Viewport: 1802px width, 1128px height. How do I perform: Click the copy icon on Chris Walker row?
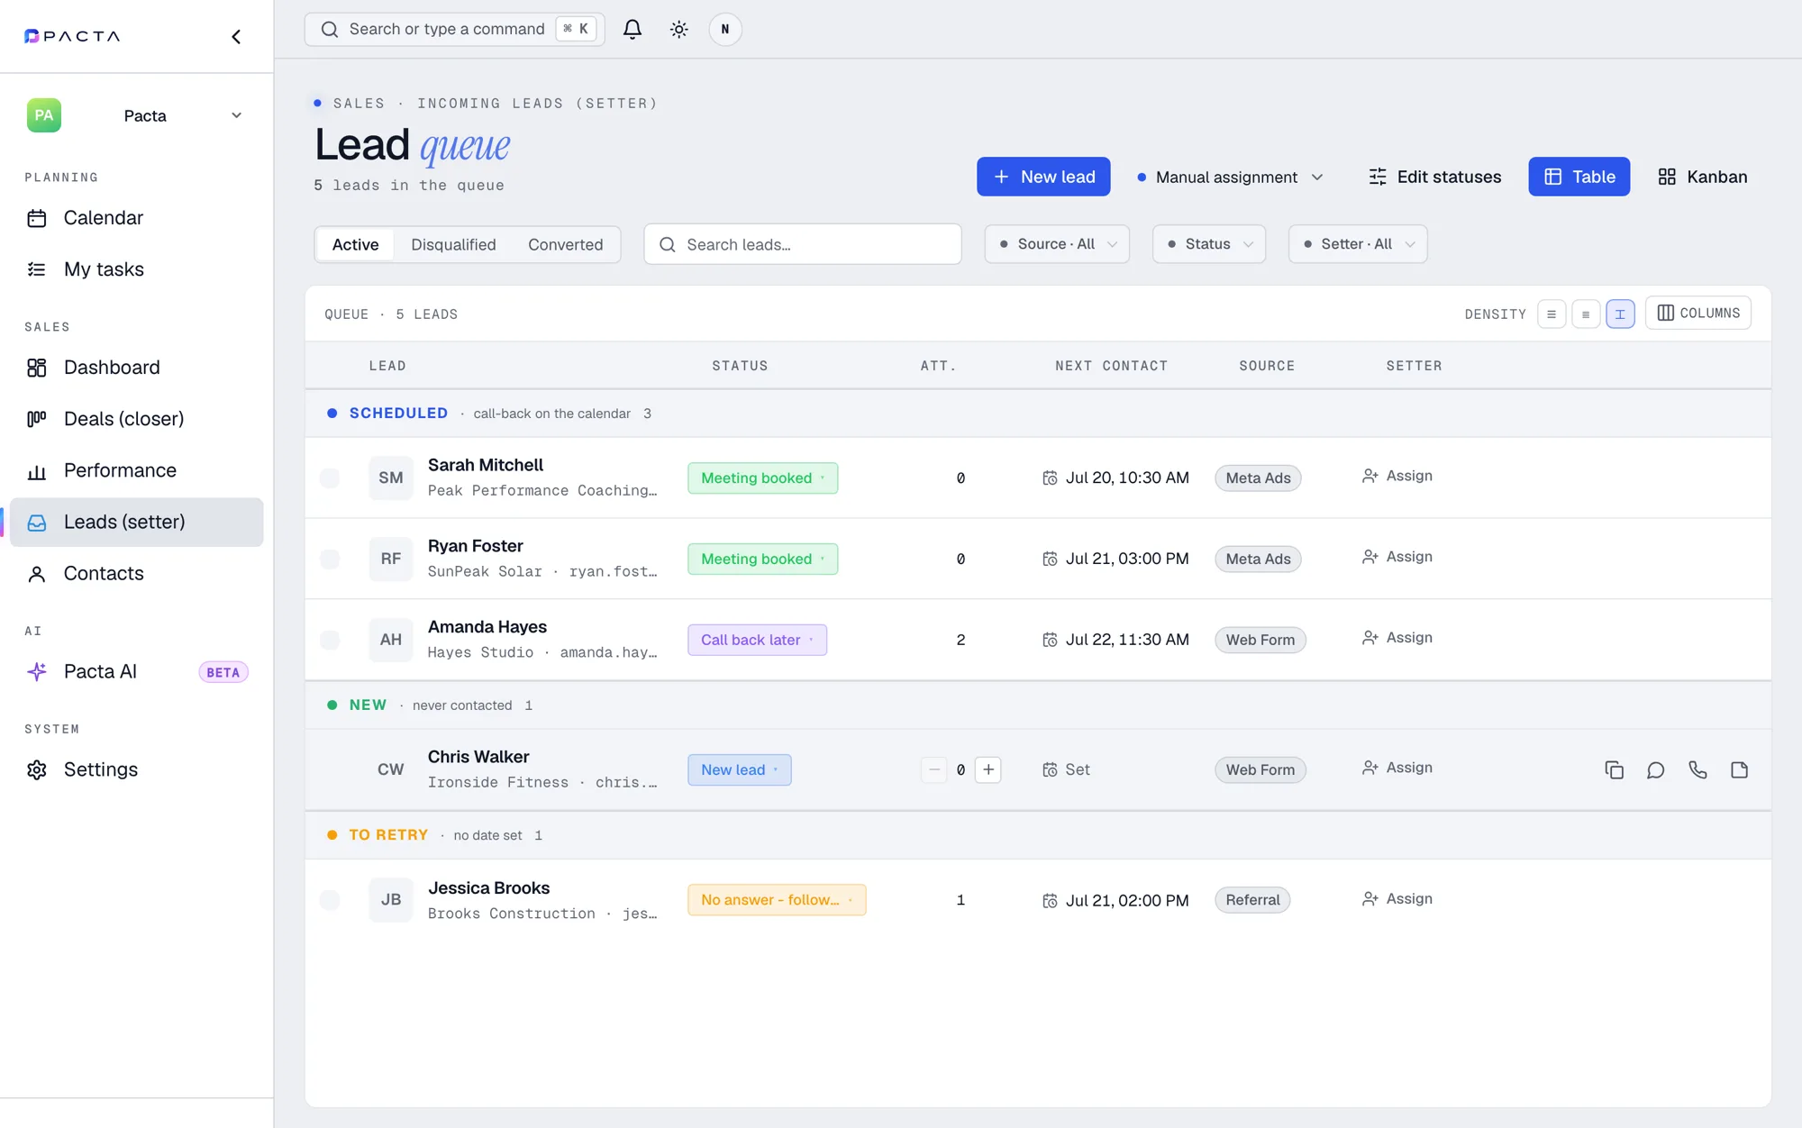1614,769
